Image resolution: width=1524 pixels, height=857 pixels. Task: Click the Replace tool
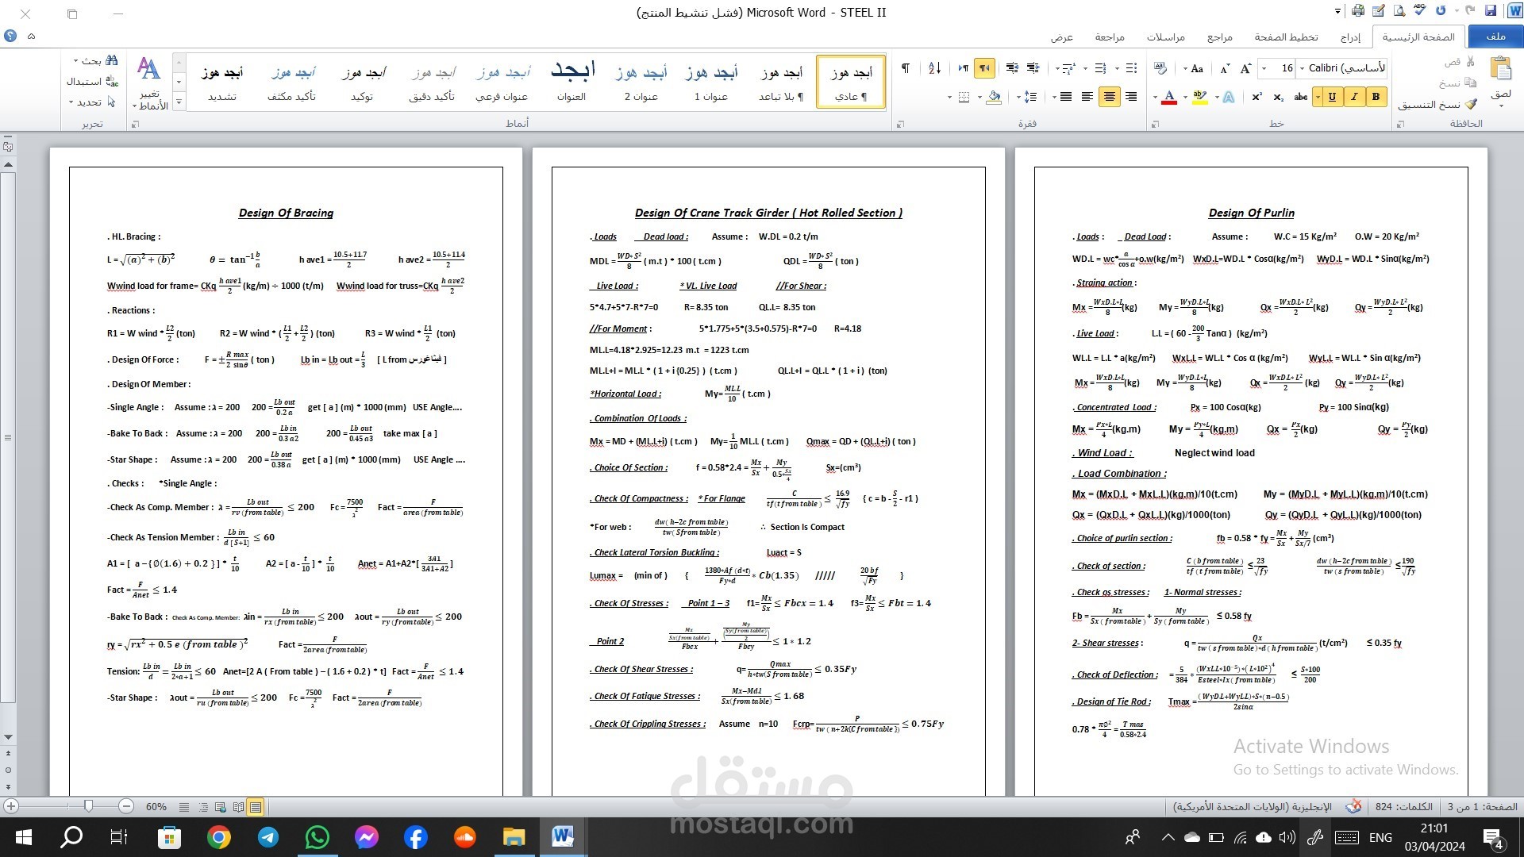[92, 81]
